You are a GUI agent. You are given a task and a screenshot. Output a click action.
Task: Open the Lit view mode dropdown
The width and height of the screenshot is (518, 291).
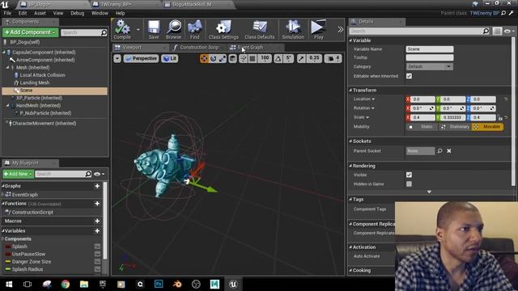pyautogui.click(x=170, y=58)
